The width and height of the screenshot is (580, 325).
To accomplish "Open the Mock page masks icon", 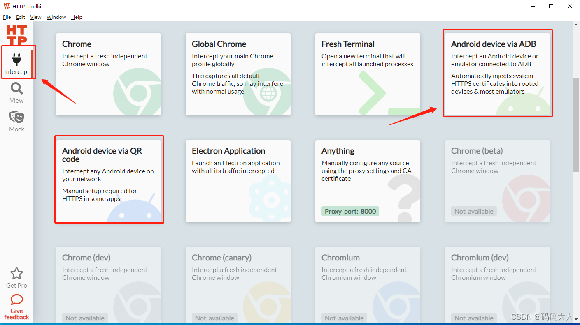I will click(x=16, y=117).
